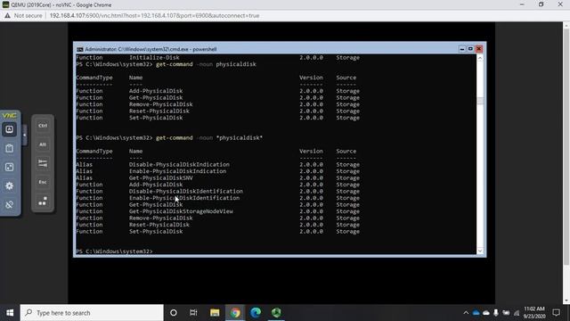Send Ctrl+Alt+Del from extra keys
The height and width of the screenshot is (321, 570).
point(43,201)
